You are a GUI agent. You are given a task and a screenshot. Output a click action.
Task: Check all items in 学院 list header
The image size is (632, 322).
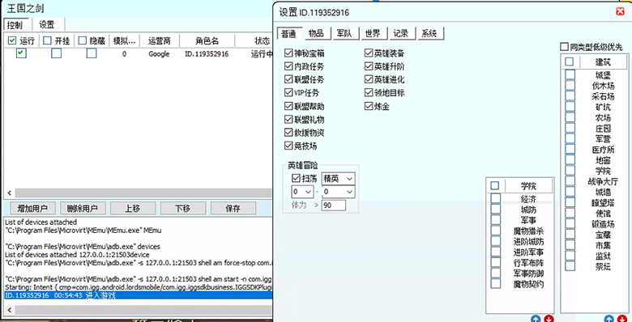coord(495,185)
